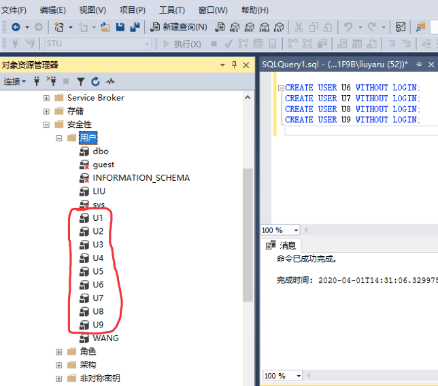Select the guest user

click(103, 164)
